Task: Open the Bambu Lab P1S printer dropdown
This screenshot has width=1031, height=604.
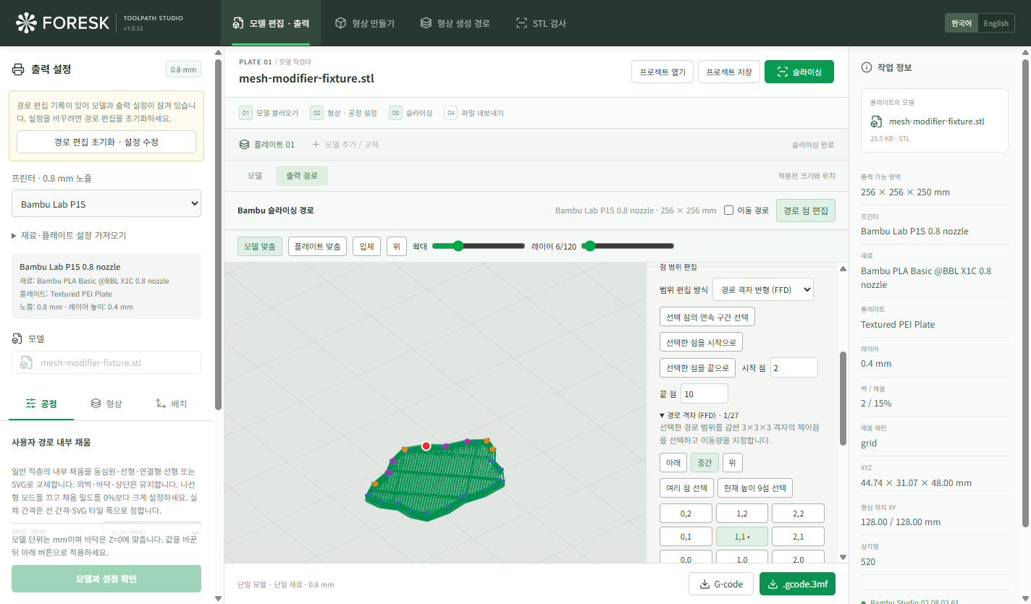Action: (x=106, y=204)
